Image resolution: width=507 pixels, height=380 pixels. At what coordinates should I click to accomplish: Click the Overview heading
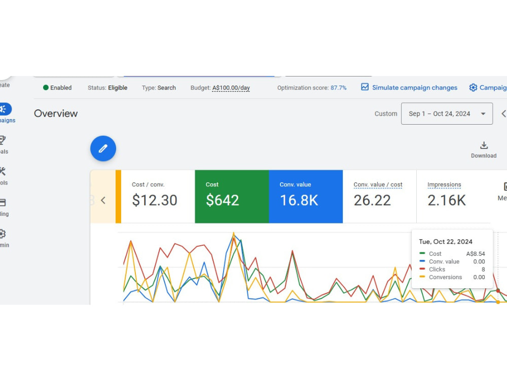tap(56, 113)
